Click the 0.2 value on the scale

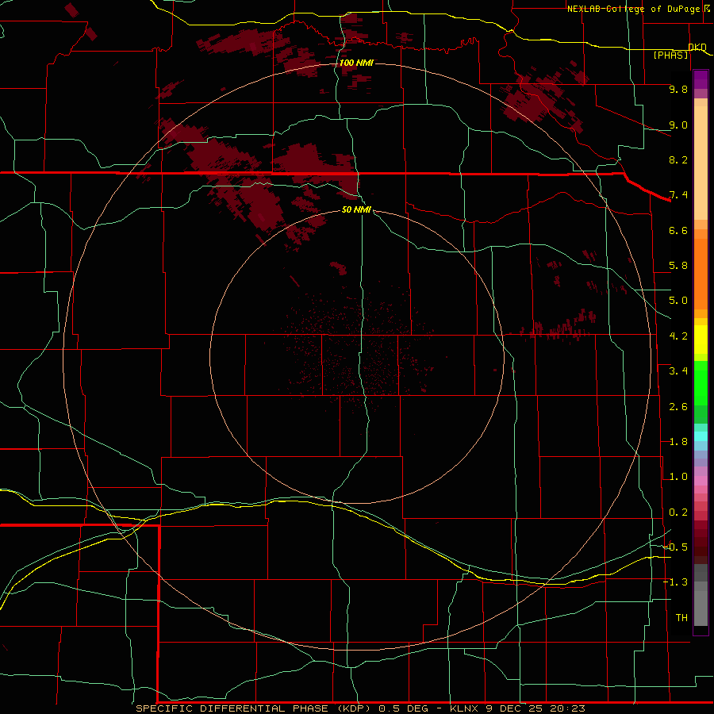pos(678,512)
